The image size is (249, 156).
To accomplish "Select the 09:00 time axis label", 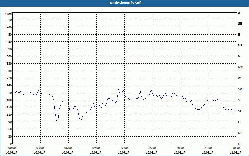I will pyautogui.click(x=96, y=148).
